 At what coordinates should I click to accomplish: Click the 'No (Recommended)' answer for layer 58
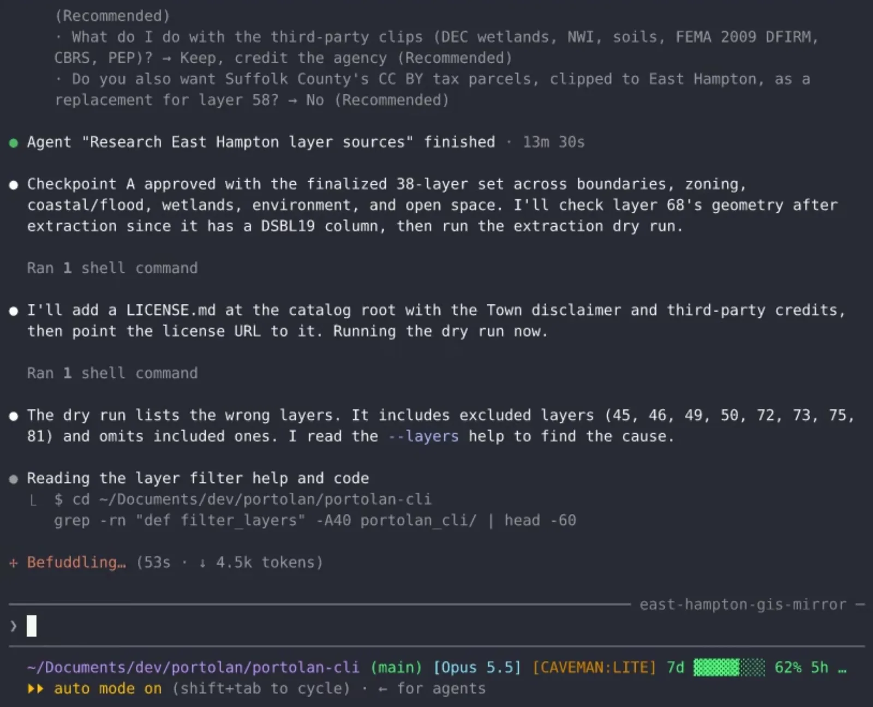(x=378, y=100)
